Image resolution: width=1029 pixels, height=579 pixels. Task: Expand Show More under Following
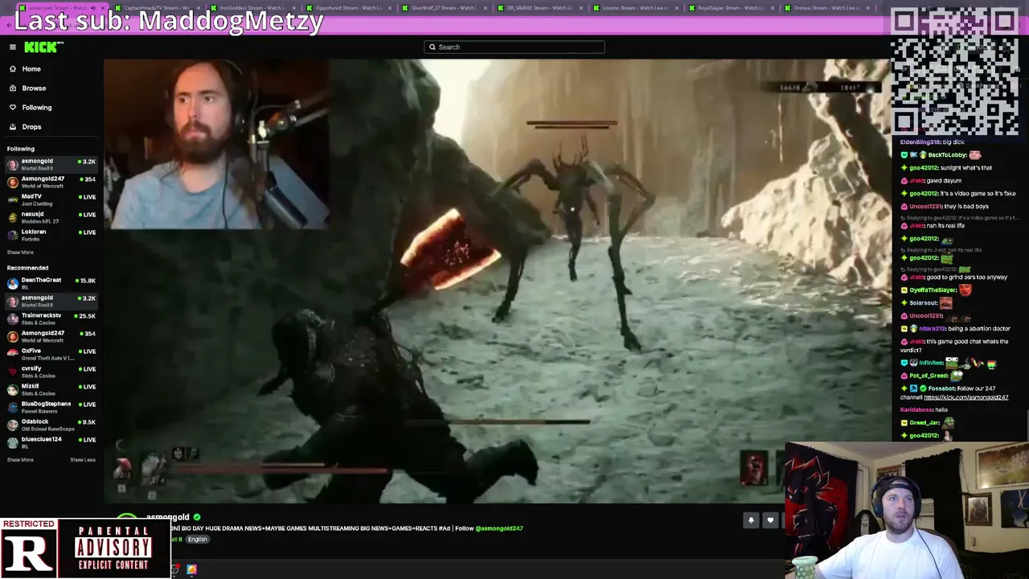click(x=20, y=253)
